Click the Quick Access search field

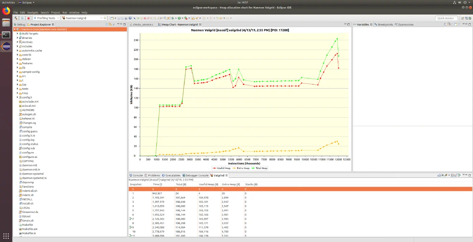[x=446, y=18]
